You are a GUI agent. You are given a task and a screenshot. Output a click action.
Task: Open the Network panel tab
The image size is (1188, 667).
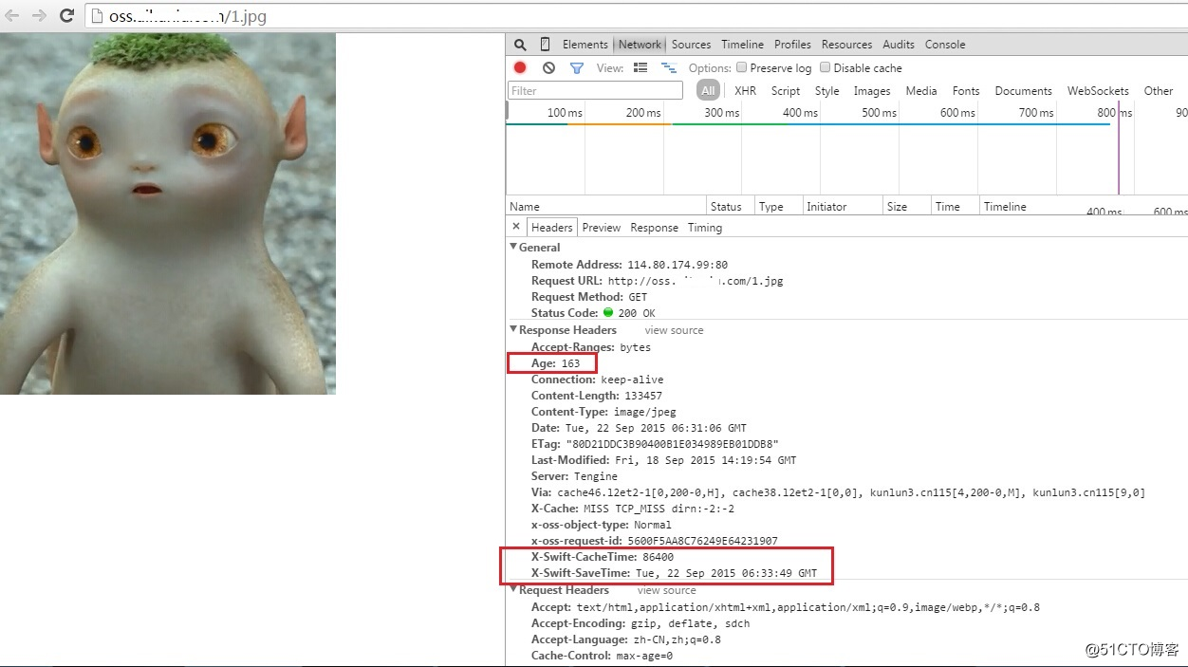pyautogui.click(x=640, y=45)
